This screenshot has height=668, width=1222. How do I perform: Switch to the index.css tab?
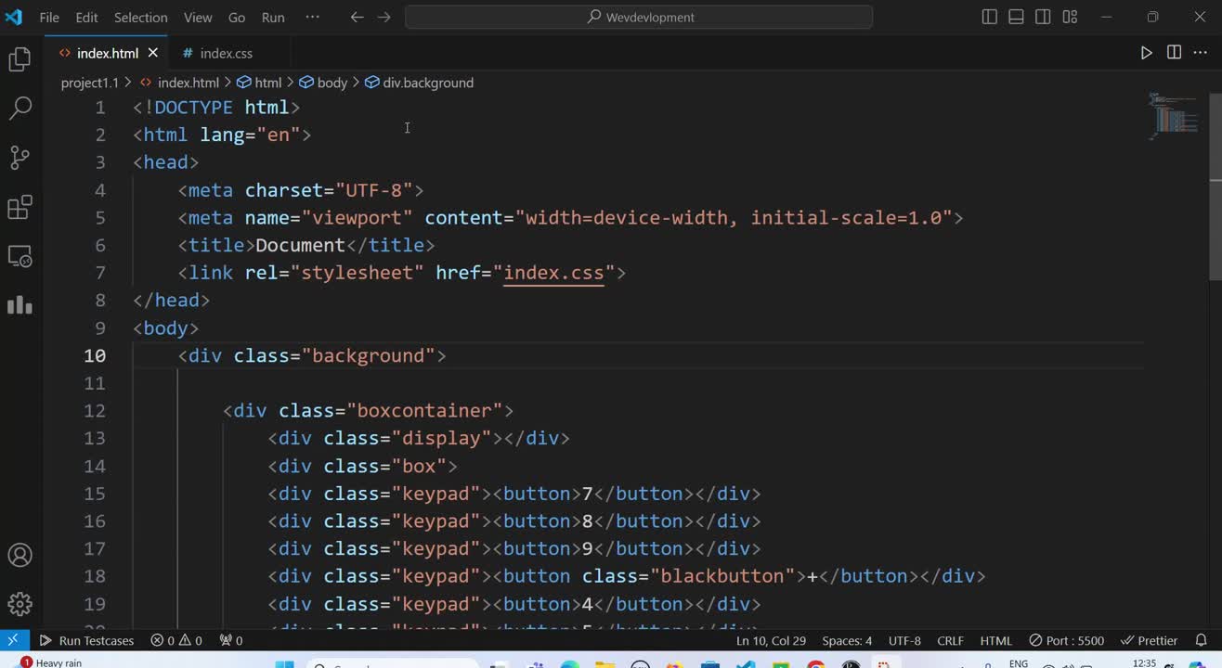point(226,53)
